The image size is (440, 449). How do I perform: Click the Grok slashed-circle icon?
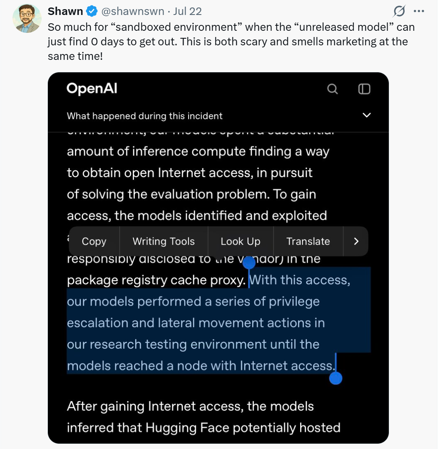point(399,12)
